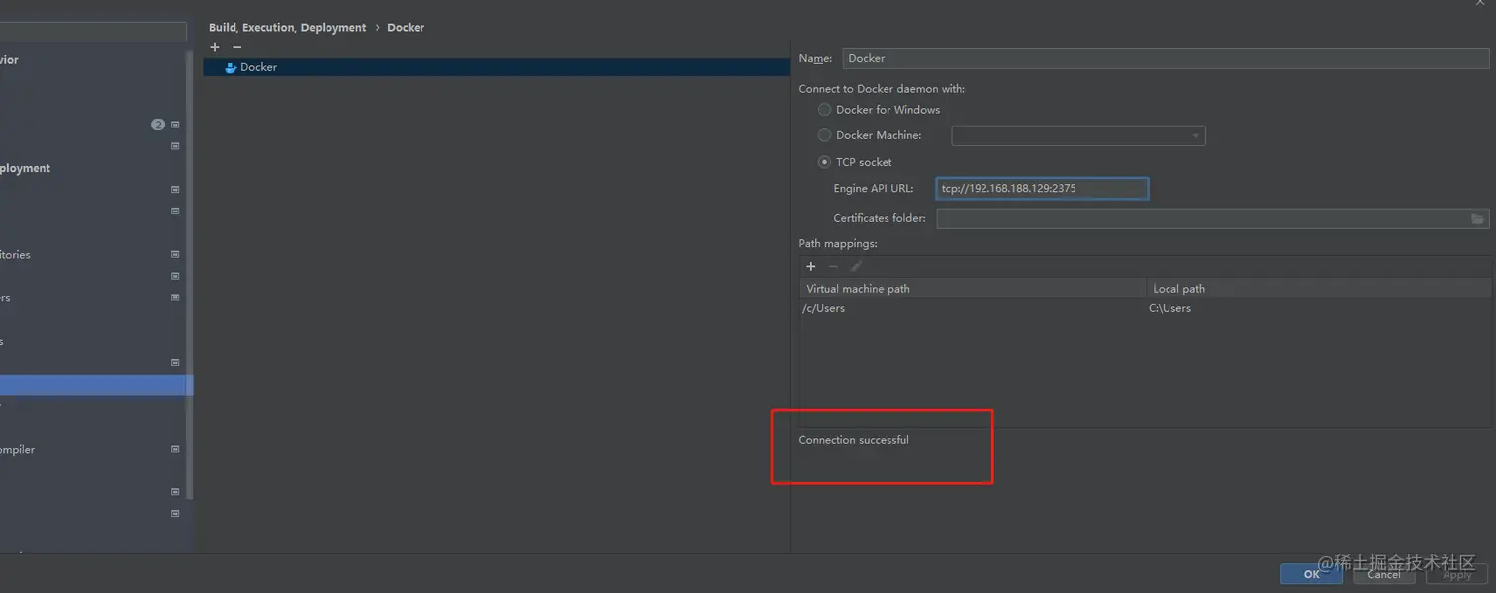Click the Docker breadcrumb label
The height and width of the screenshot is (593, 1496).
(406, 28)
